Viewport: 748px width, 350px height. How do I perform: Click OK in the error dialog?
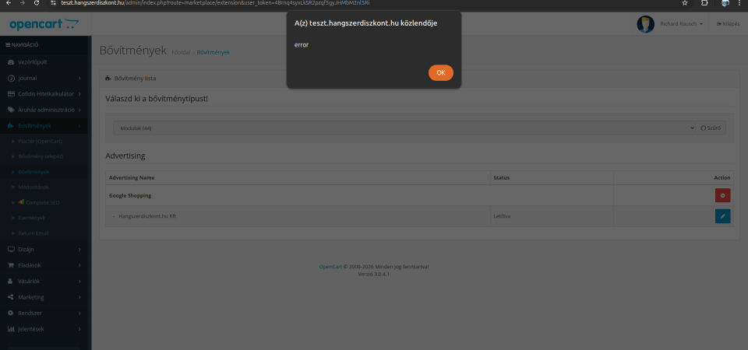pyautogui.click(x=440, y=72)
